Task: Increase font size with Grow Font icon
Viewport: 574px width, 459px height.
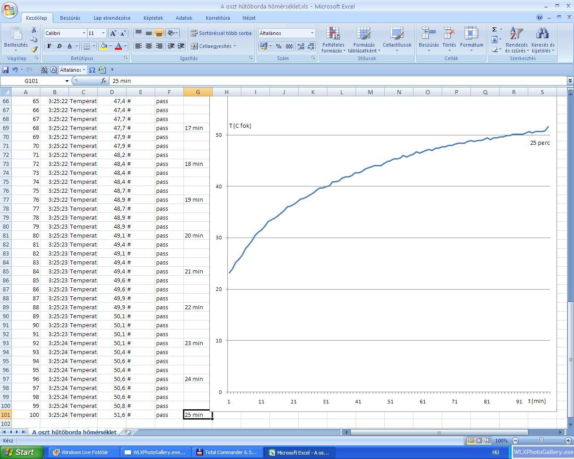Action: [113, 33]
